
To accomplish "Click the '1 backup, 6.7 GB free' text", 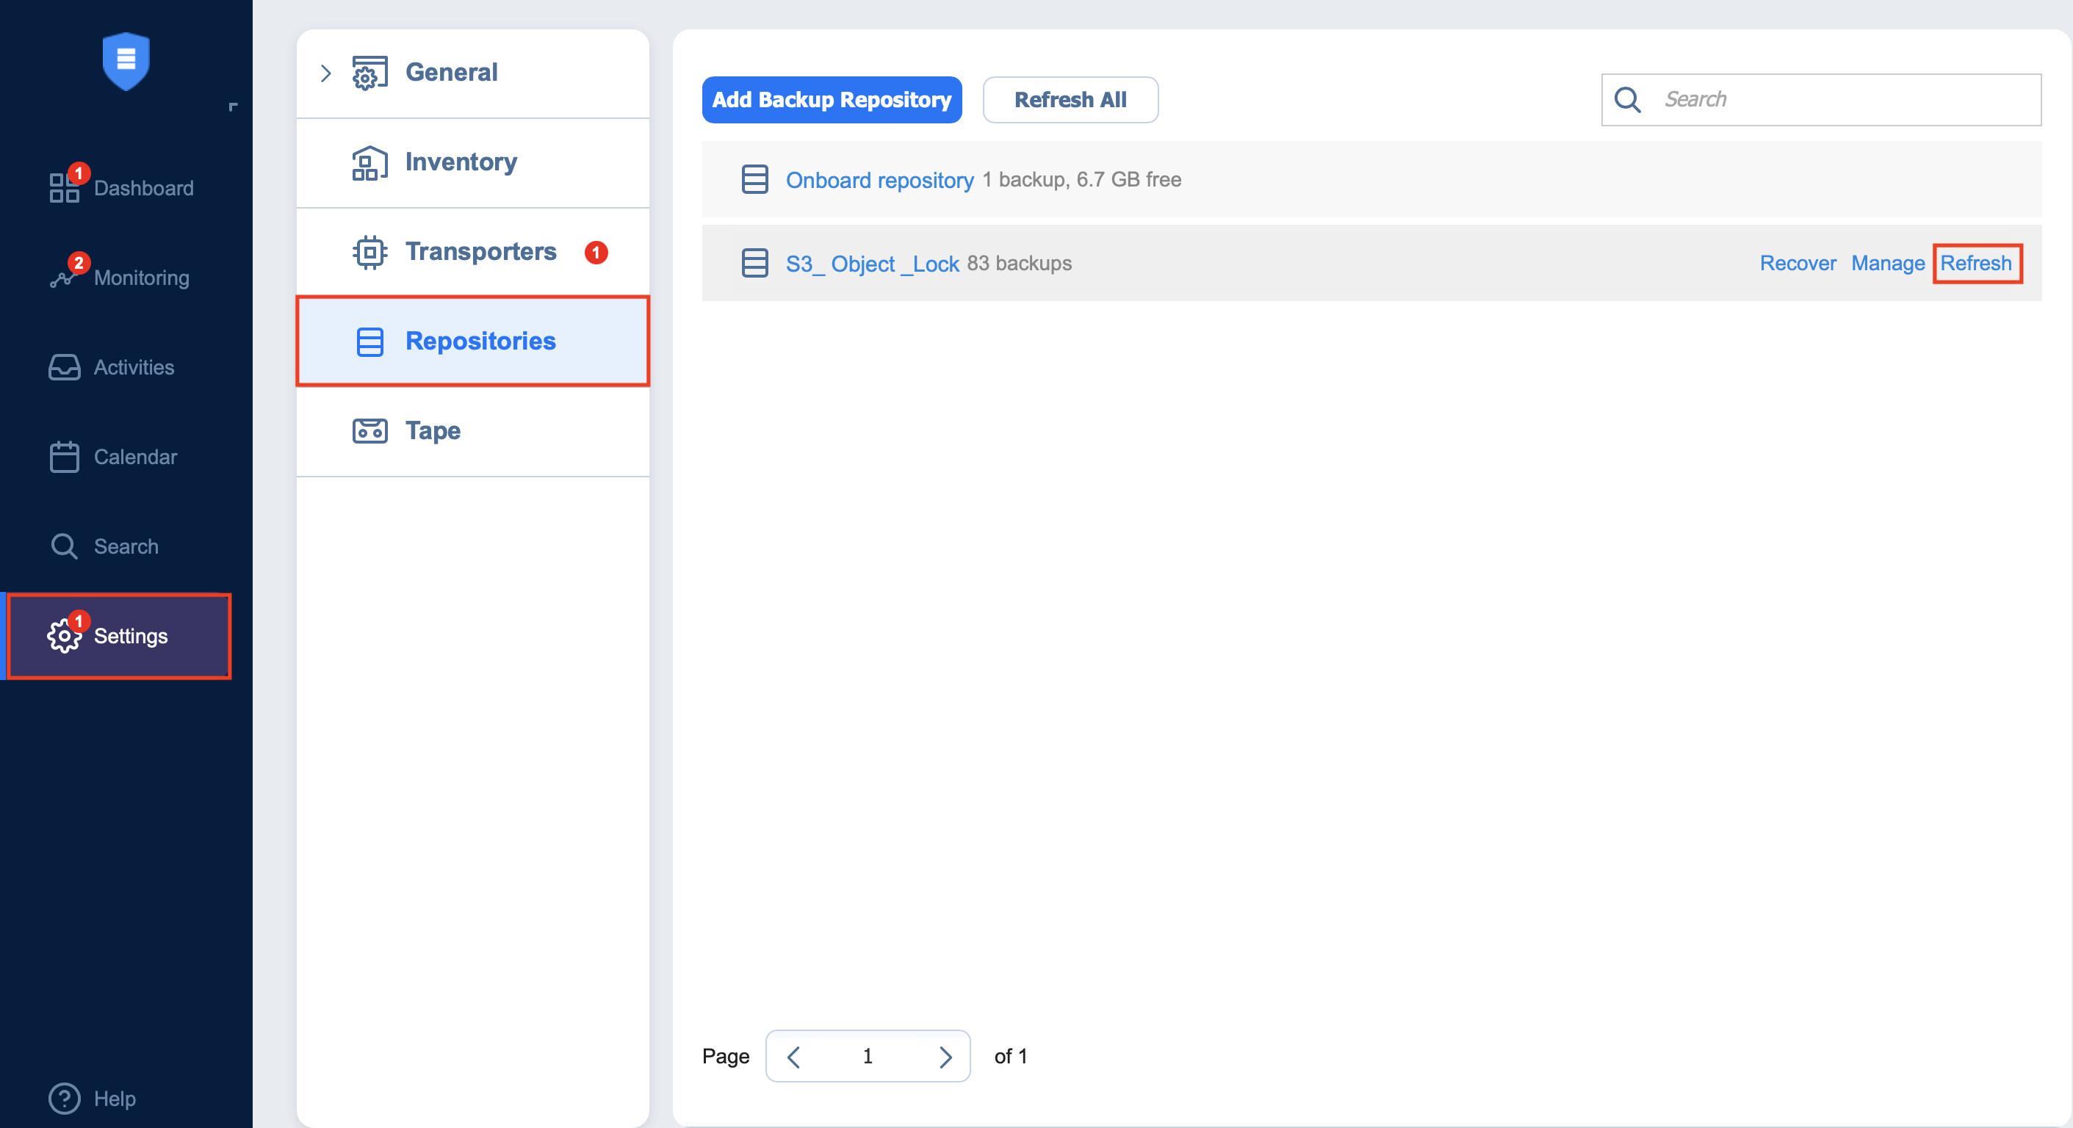I will point(1081,179).
